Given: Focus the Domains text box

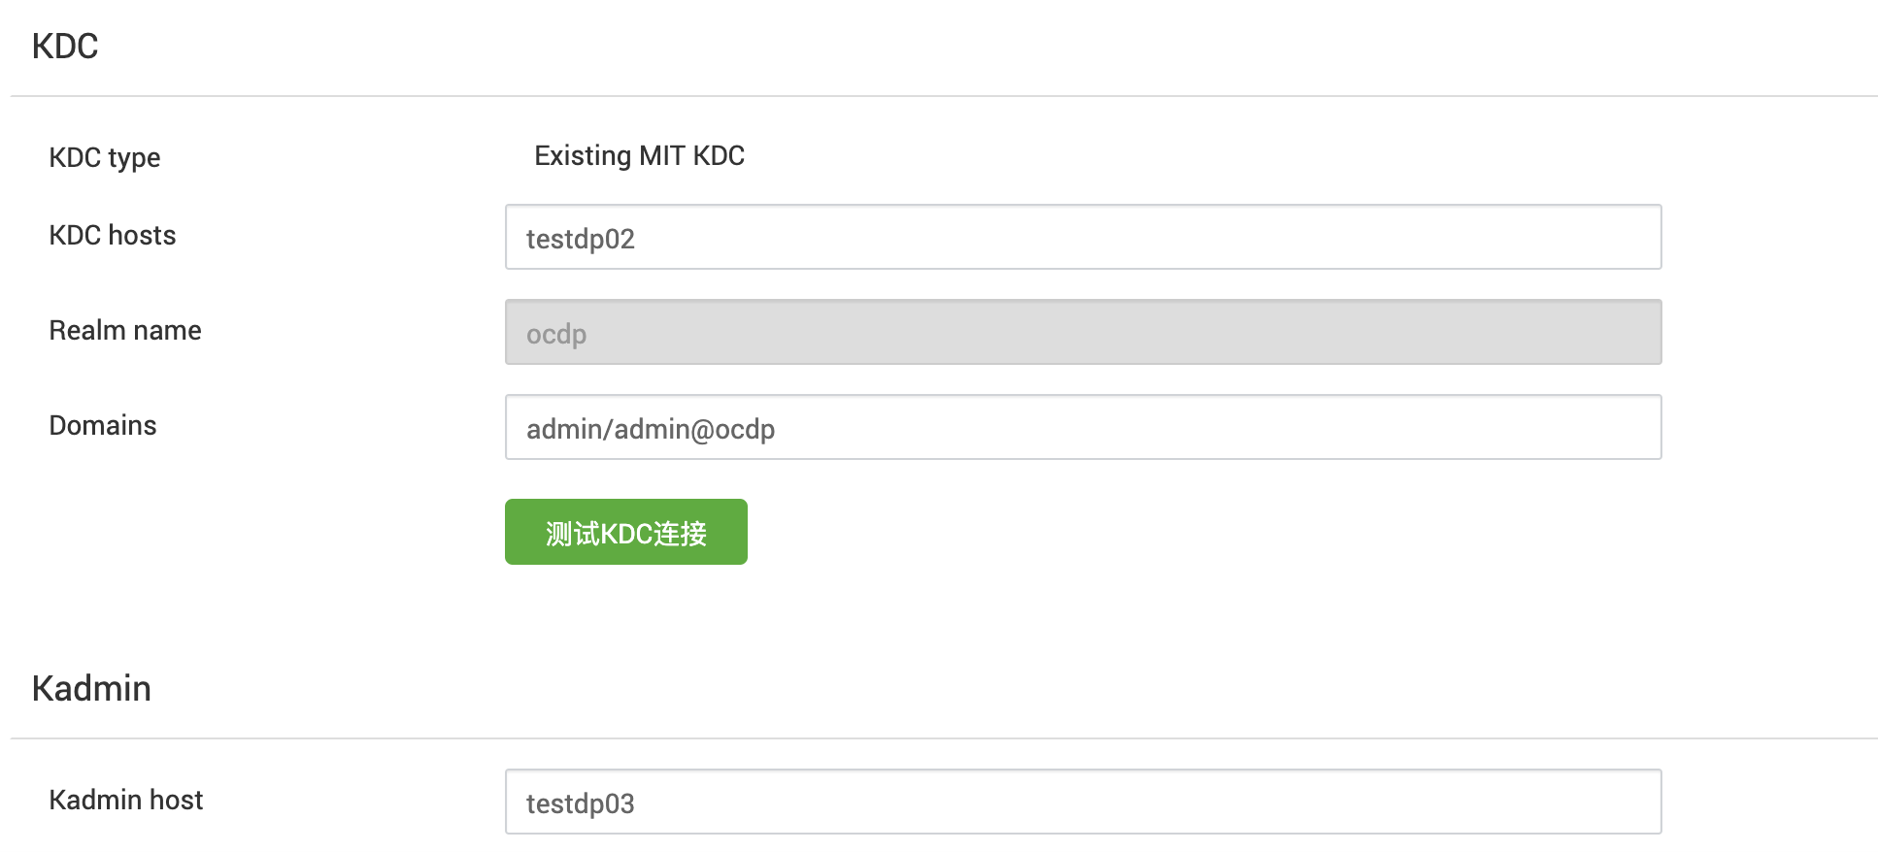Looking at the screenshot, I should click(x=1083, y=427).
